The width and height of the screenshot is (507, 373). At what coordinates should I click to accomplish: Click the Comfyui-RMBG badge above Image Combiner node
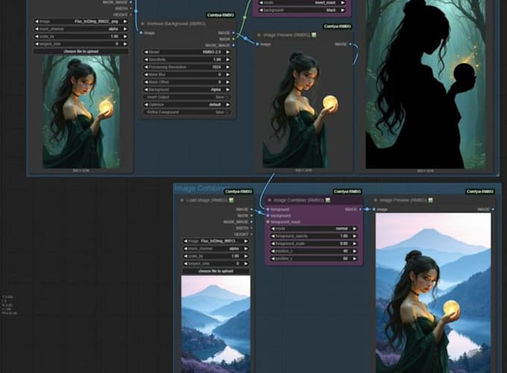pos(347,191)
